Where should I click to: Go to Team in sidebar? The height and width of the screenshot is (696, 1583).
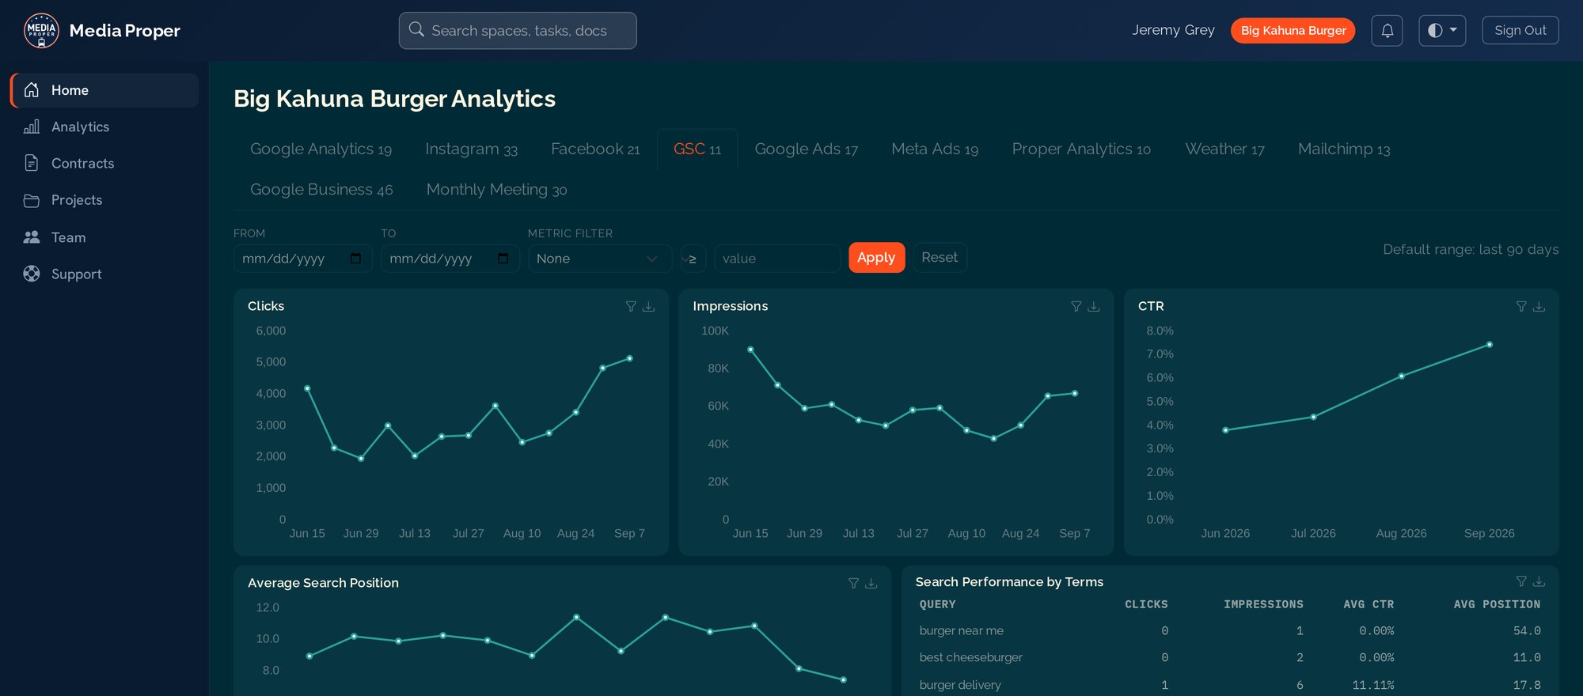coord(104,237)
